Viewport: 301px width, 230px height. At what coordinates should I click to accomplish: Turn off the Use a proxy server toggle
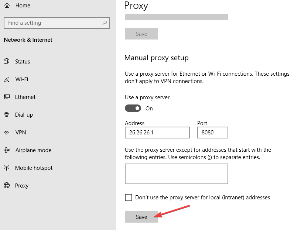point(133,109)
